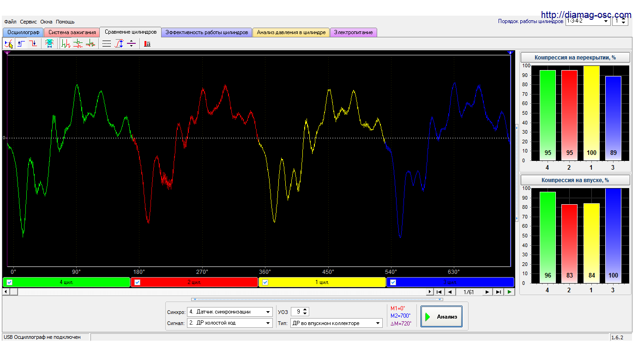Select the sequential green-red waveform layout icon
The width and height of the screenshot is (638, 343).
(x=66, y=44)
